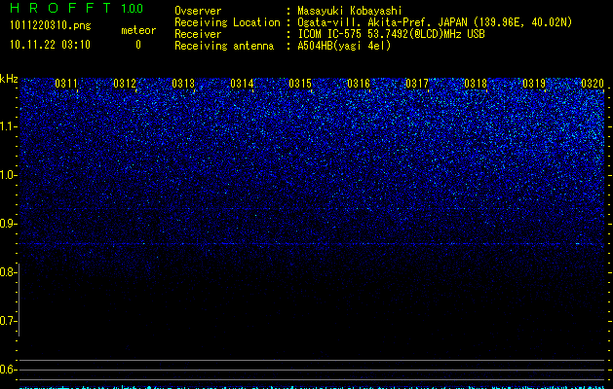Click the kHz axis unit label
The width and height of the screenshot is (613, 389).
9,79
